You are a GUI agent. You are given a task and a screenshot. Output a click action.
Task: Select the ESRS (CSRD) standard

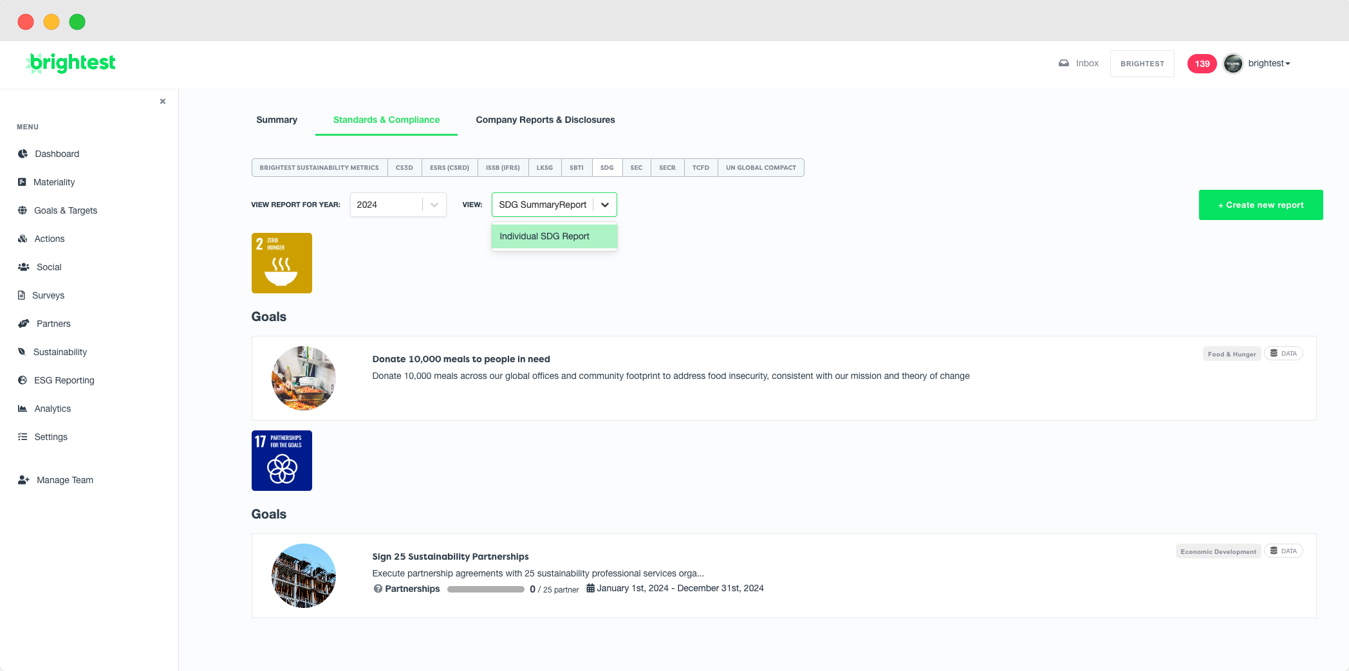pyautogui.click(x=449, y=167)
